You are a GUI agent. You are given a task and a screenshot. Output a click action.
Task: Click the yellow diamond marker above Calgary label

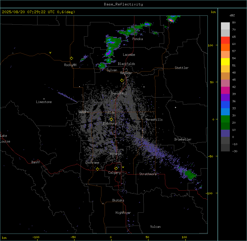116,169
